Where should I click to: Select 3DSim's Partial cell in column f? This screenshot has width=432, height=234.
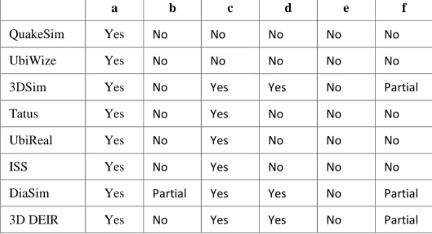pyautogui.click(x=401, y=87)
